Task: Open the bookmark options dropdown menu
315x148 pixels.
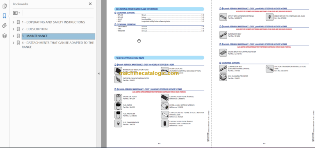Action: pyautogui.click(x=16, y=13)
